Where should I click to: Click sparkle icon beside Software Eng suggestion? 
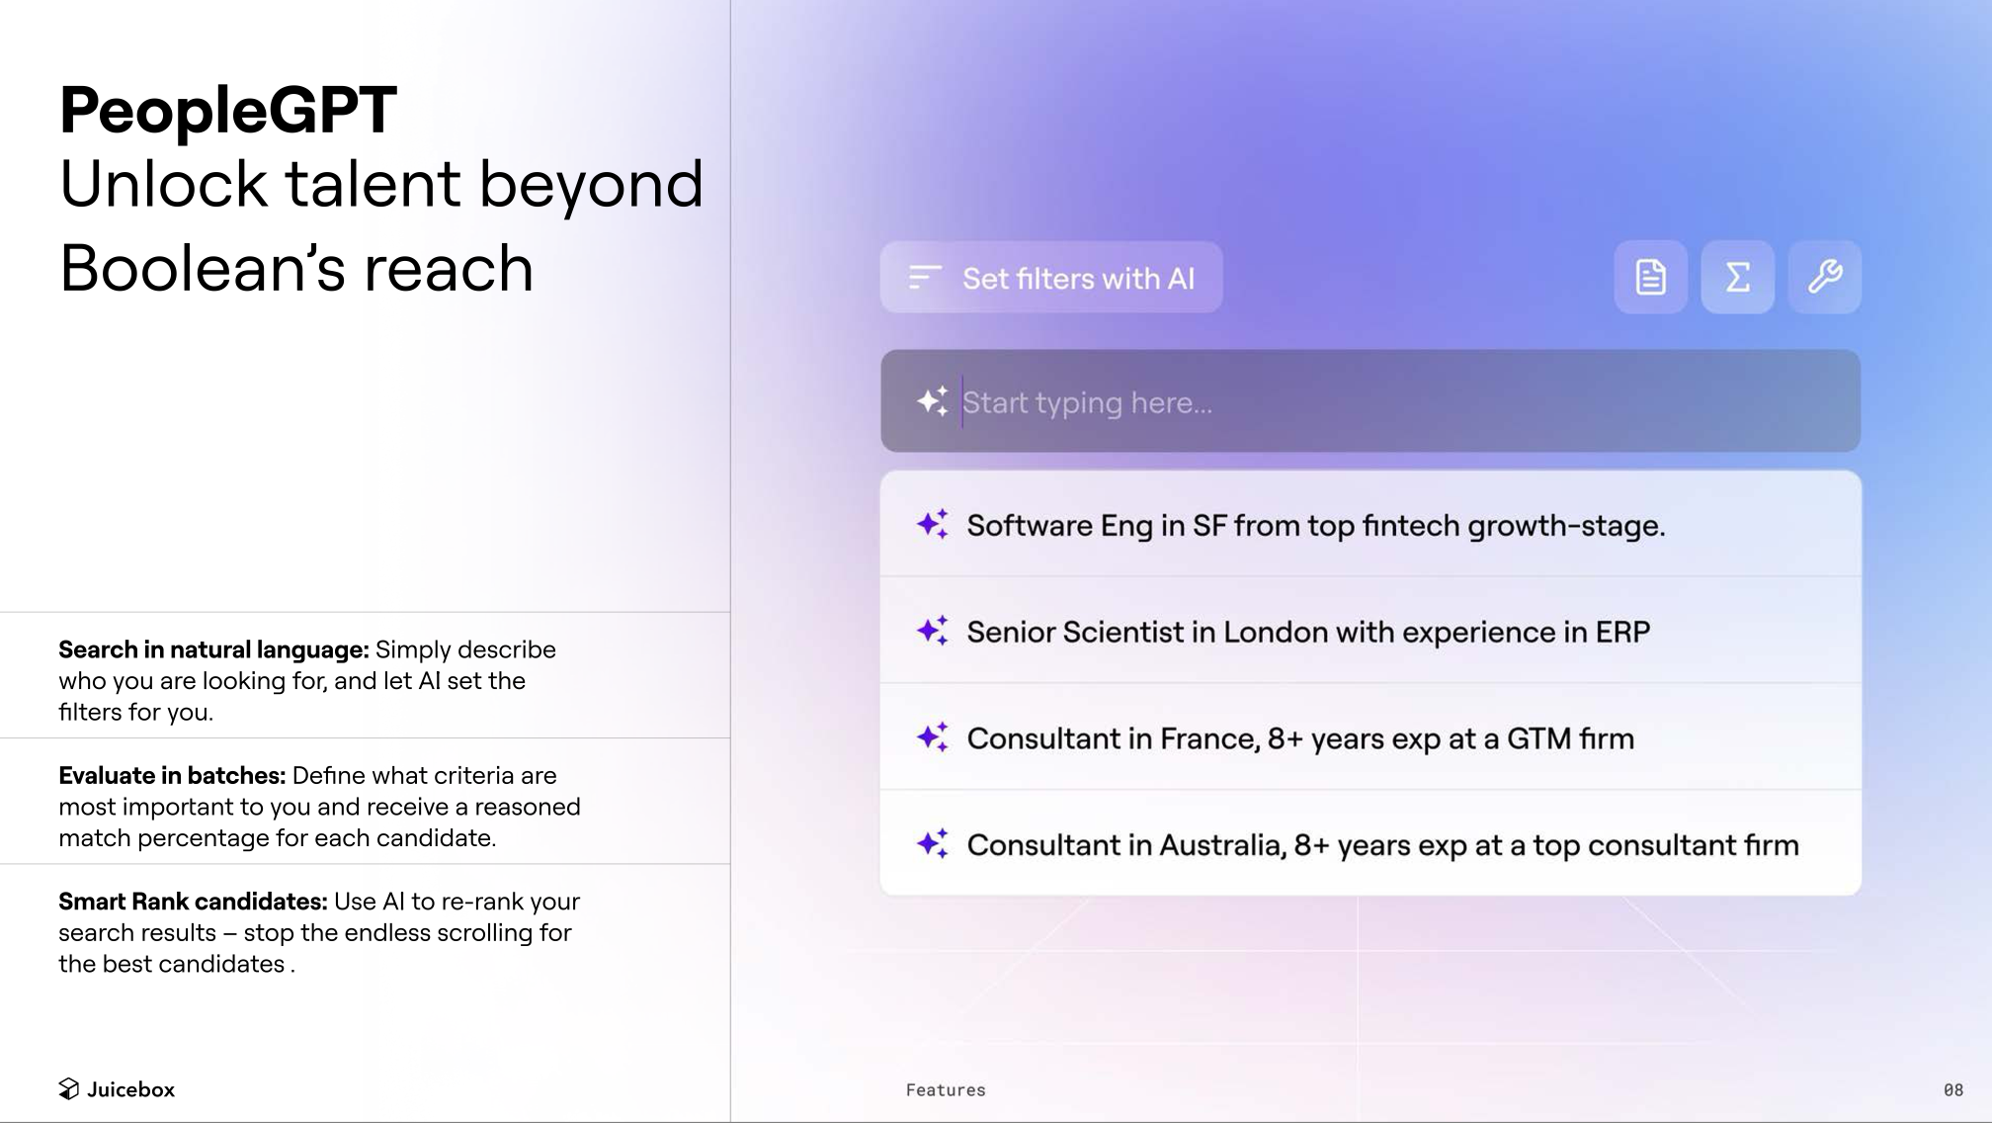click(932, 524)
